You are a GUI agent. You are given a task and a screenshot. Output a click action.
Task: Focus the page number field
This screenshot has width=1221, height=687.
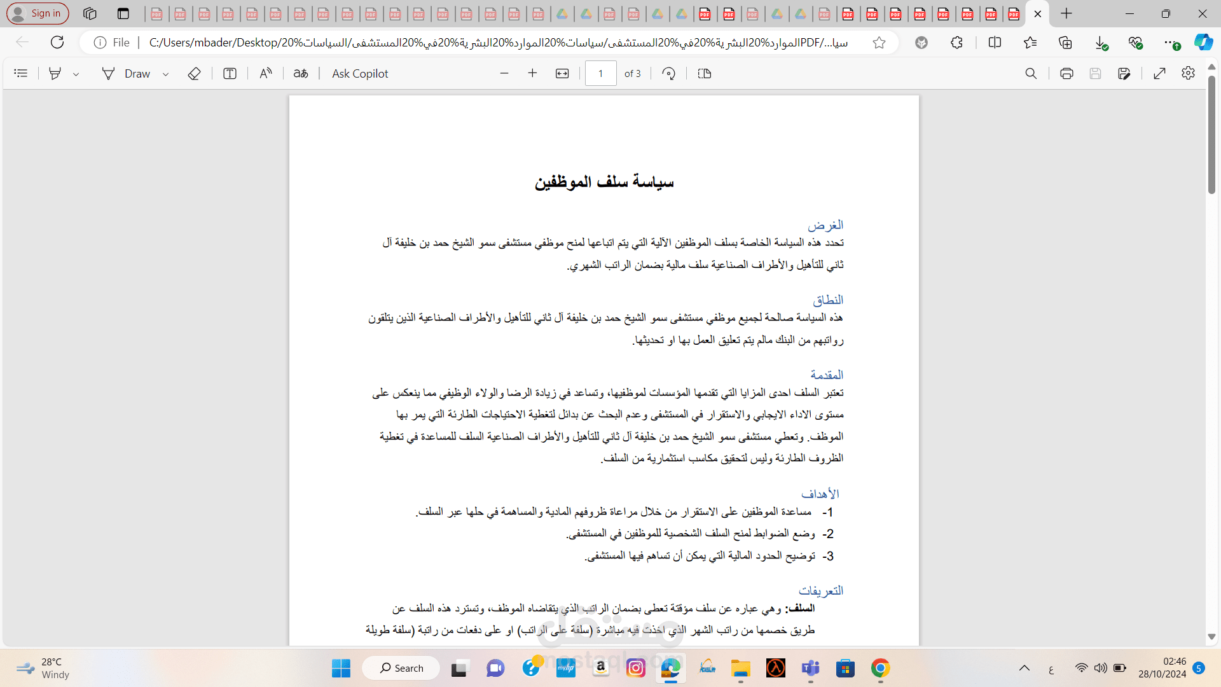coord(600,74)
